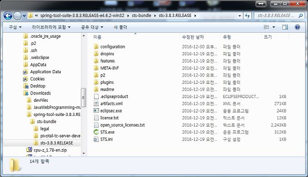308x177 pixels.
Task: Select Cookies shortcut in navigation tree
Action: [37, 79]
